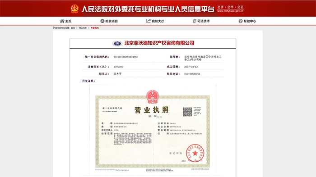Click the court emblem logo in header
Viewport: 316px width, 177px height.
74,9
